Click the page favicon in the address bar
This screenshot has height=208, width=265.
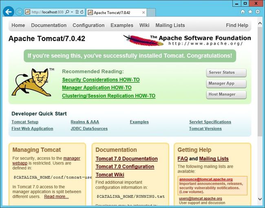pos(28,12)
